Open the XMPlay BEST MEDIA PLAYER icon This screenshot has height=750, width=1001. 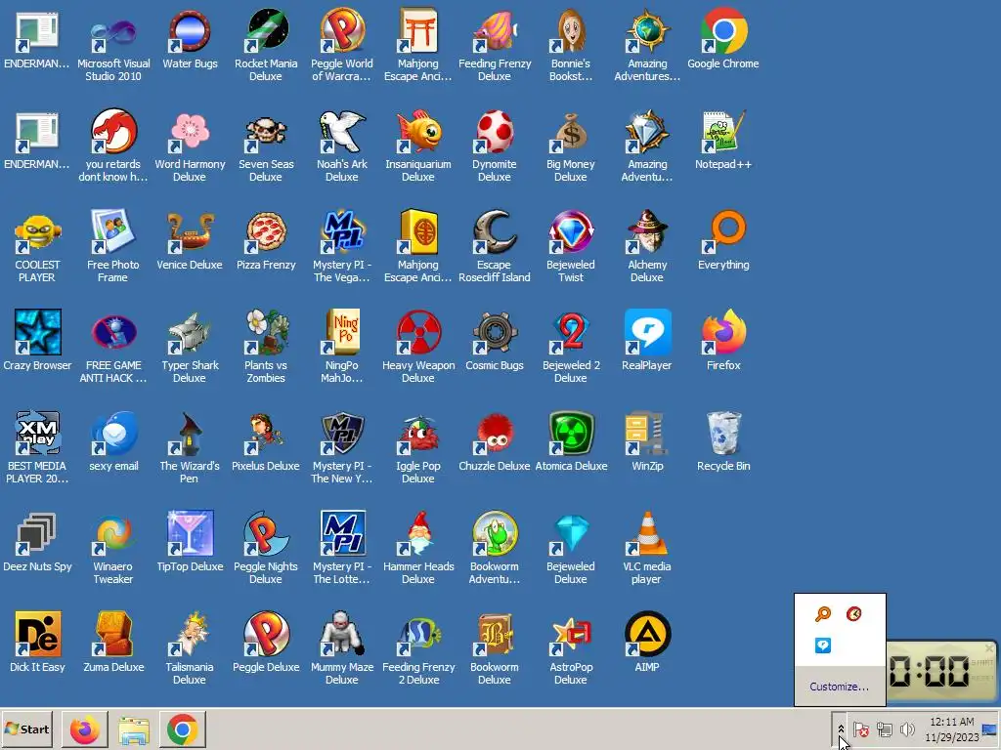pyautogui.click(x=37, y=449)
